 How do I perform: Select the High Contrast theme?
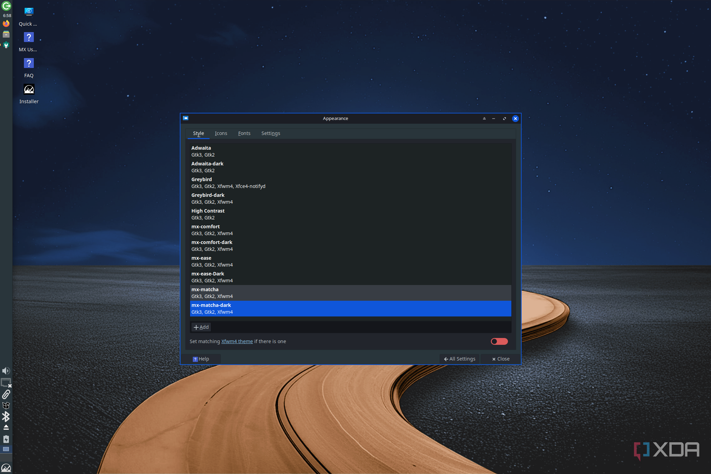[x=350, y=214]
